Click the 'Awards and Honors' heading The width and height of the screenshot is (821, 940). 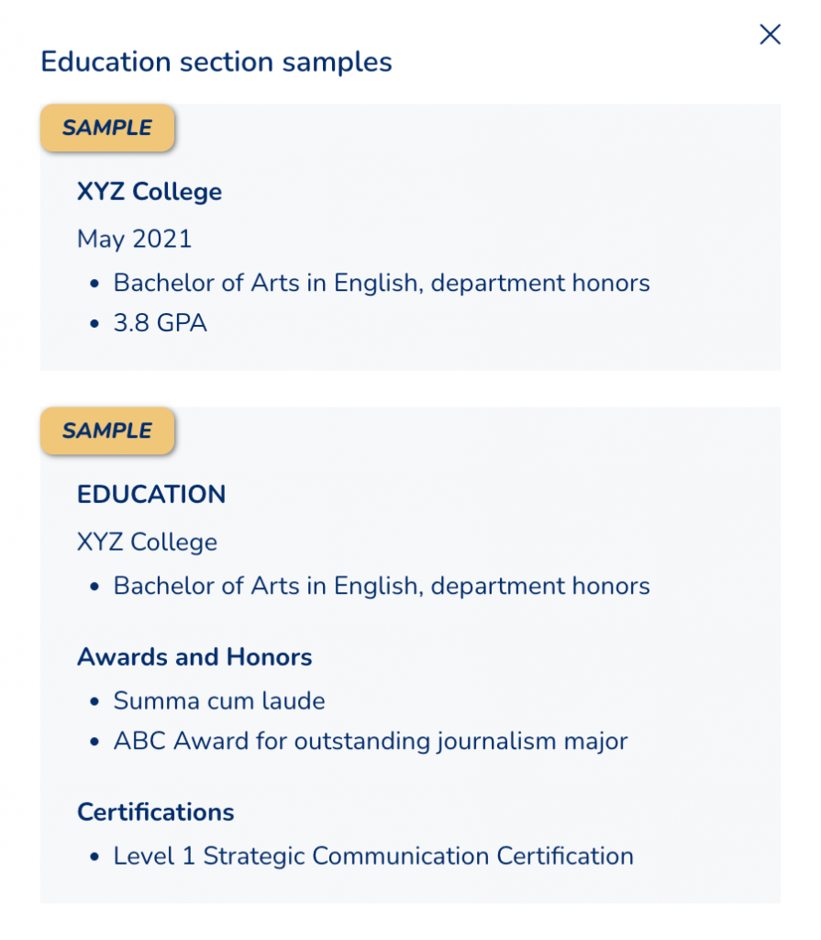click(x=194, y=657)
